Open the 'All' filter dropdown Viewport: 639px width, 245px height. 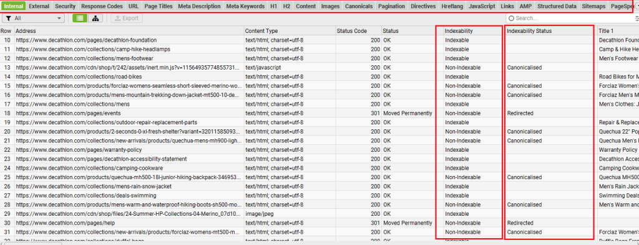coord(34,18)
